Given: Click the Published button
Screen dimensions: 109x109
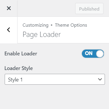Looking at the screenshot, I should [x=89, y=8].
